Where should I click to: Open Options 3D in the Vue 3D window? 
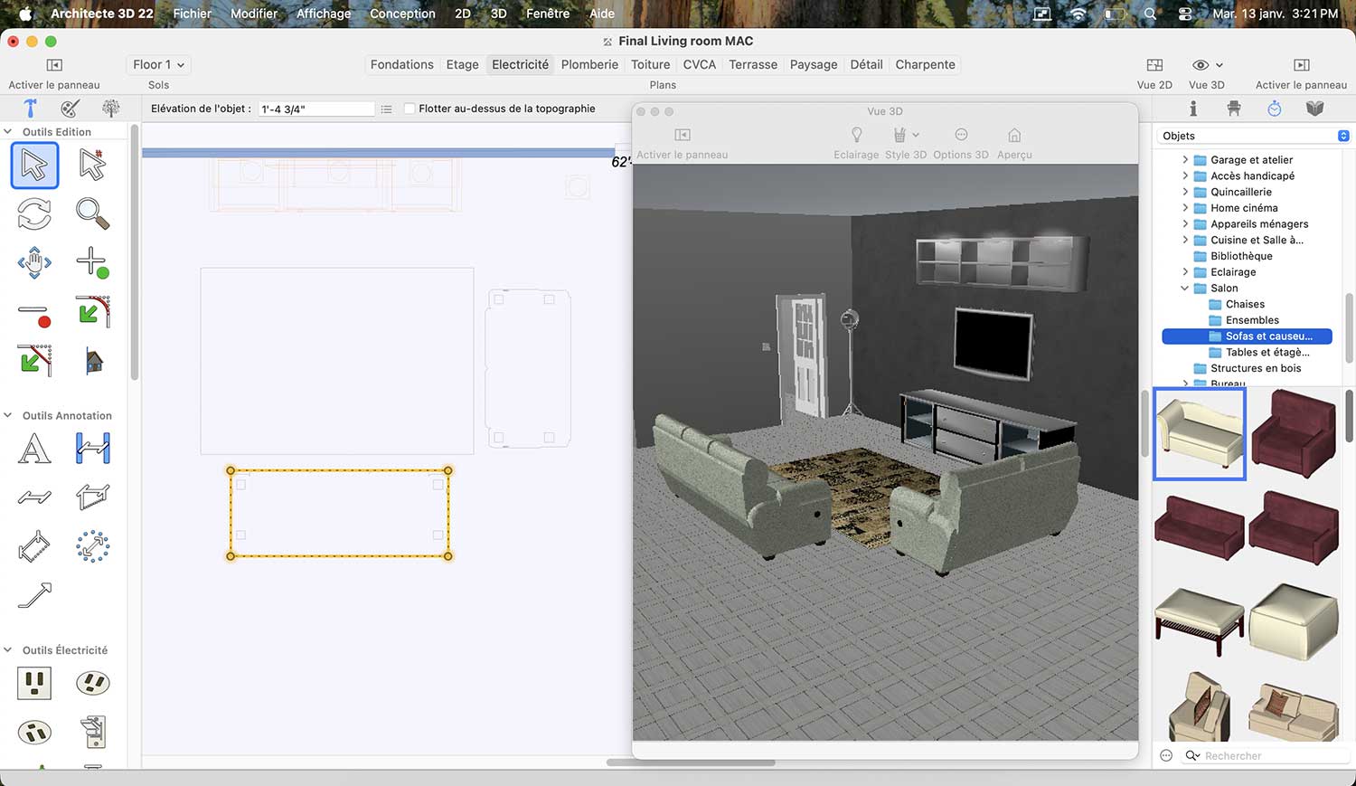[x=961, y=135]
